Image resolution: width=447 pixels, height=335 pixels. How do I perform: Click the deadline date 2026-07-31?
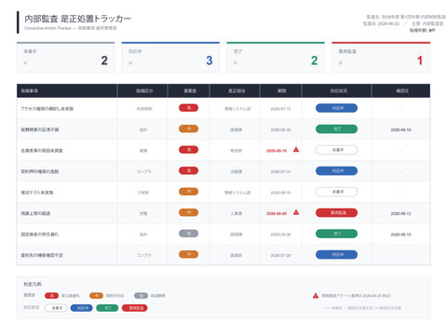pyautogui.click(x=280, y=171)
